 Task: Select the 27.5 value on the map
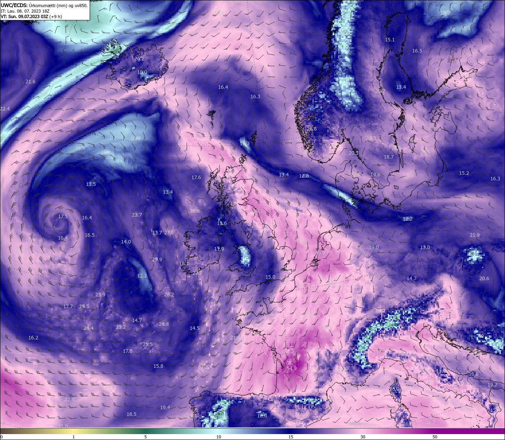pos(169,233)
